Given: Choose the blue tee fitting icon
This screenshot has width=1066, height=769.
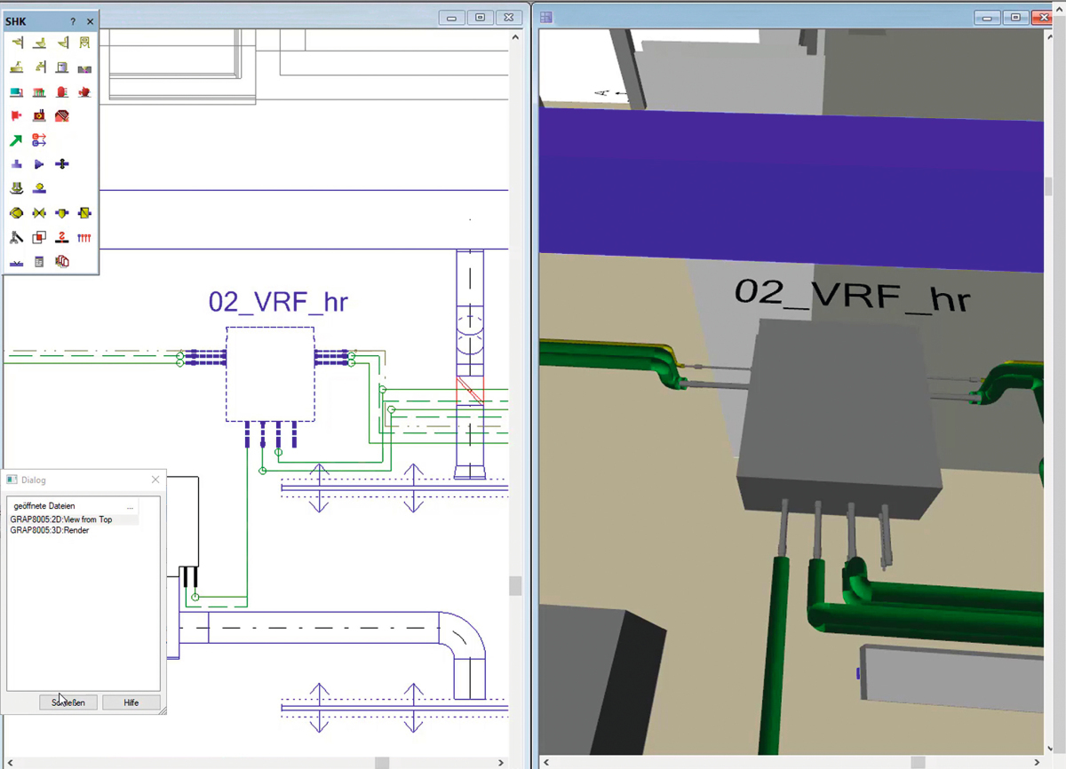Looking at the screenshot, I should (16, 164).
